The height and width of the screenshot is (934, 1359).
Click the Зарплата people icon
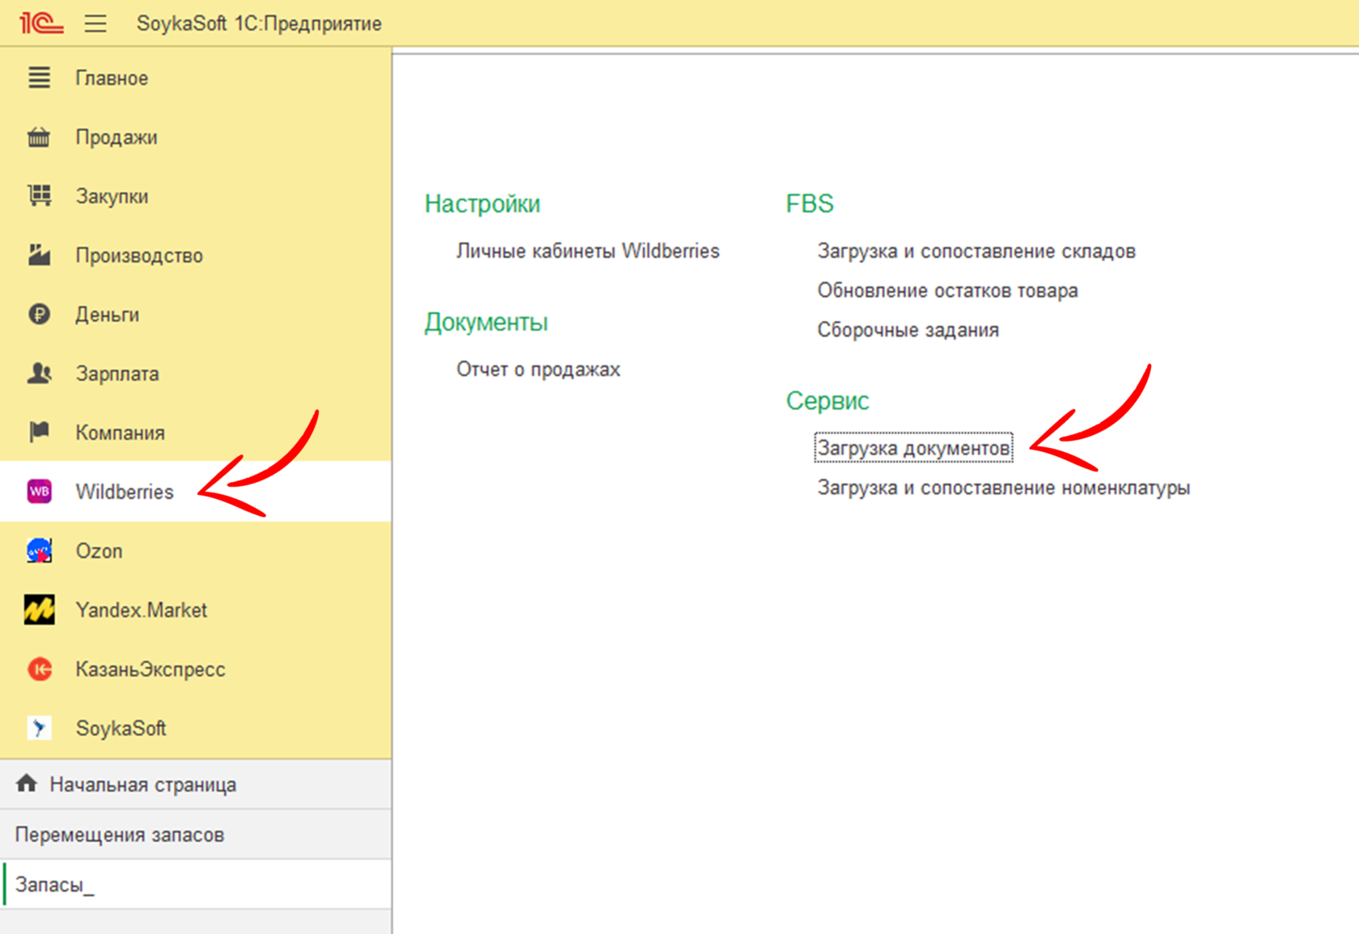[x=39, y=373]
